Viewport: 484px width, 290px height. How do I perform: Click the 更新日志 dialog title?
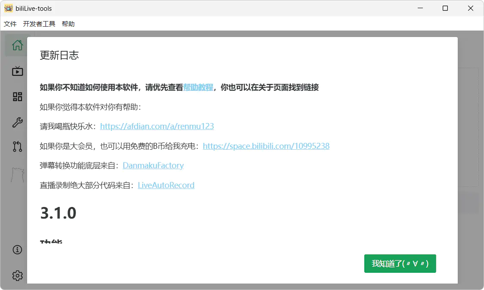58,55
